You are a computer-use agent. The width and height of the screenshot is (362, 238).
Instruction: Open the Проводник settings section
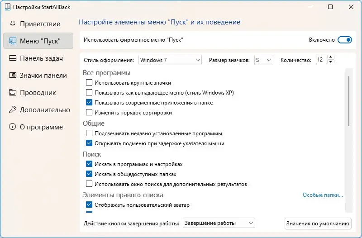pos(38,93)
